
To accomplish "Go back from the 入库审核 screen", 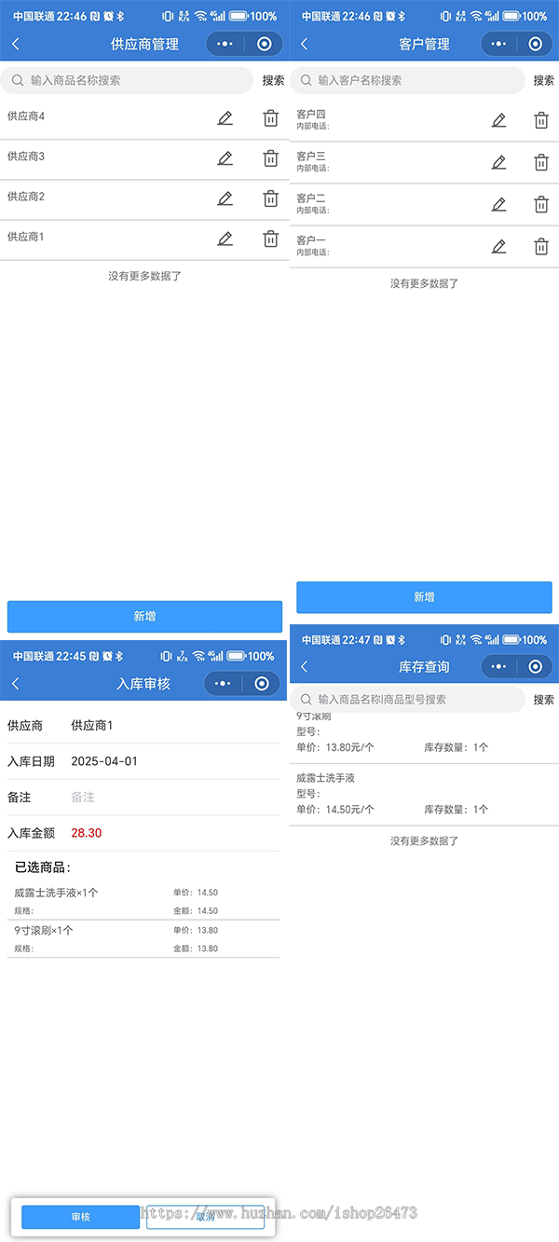I will coord(16,684).
